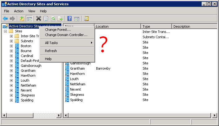This screenshot has width=219, height=126.
Task: Choose Refresh from context menu
Action: click(x=67, y=51)
